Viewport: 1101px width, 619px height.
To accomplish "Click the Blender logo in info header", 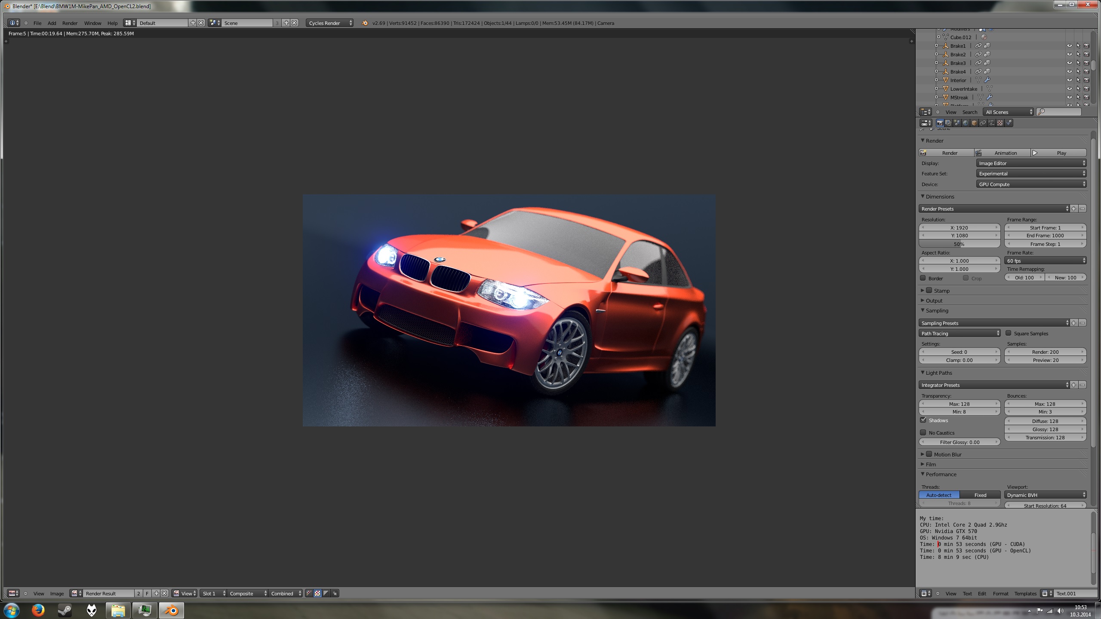I will click(365, 23).
